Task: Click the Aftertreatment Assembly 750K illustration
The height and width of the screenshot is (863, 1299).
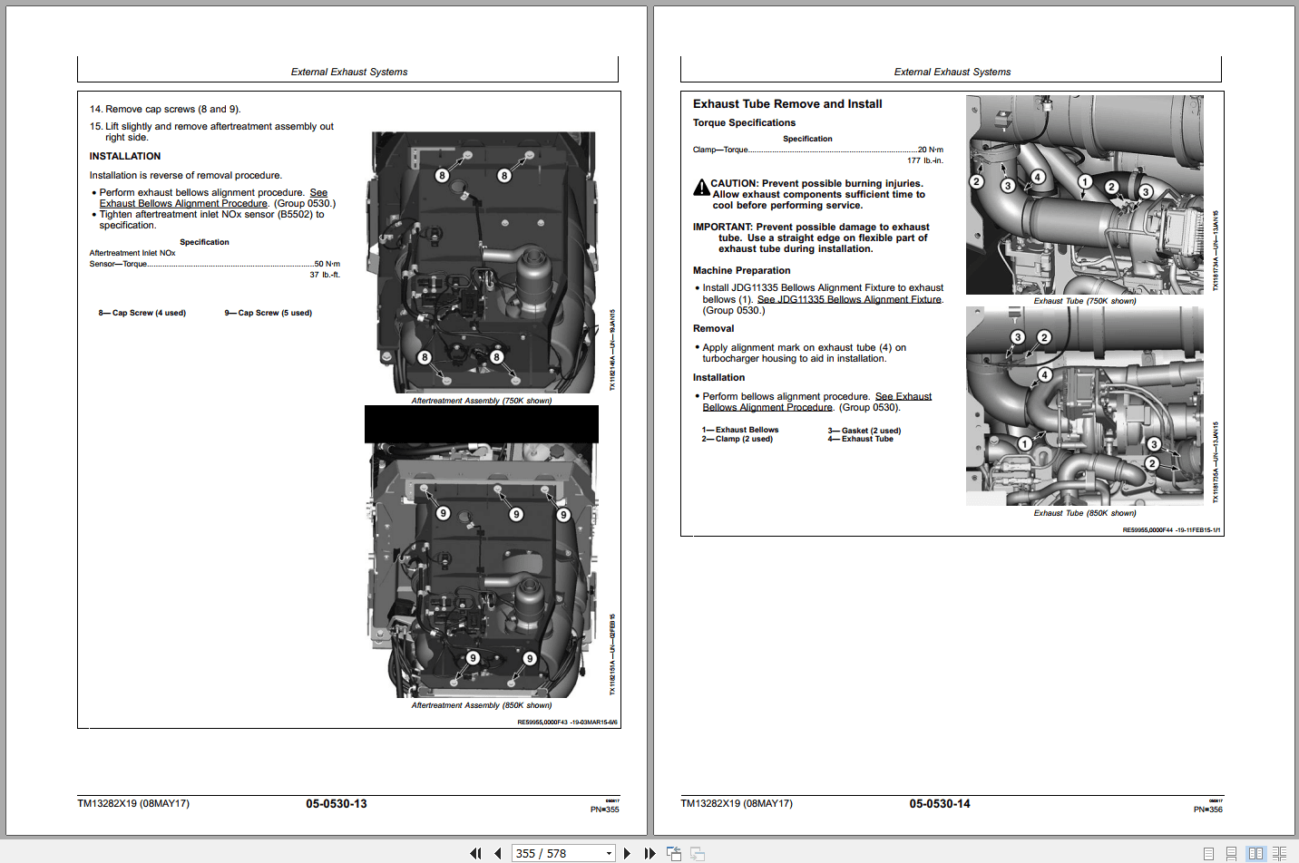Action: pos(482,263)
